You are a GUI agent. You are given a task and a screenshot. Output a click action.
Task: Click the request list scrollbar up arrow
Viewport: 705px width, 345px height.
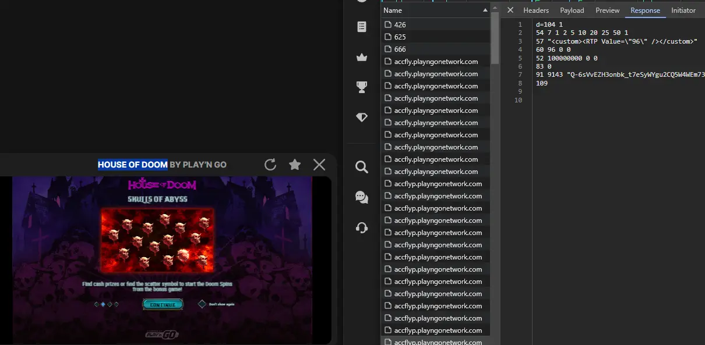point(495,8)
